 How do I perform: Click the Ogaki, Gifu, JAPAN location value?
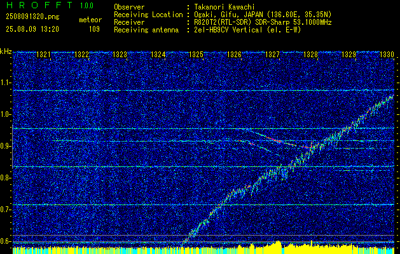(x=263, y=15)
